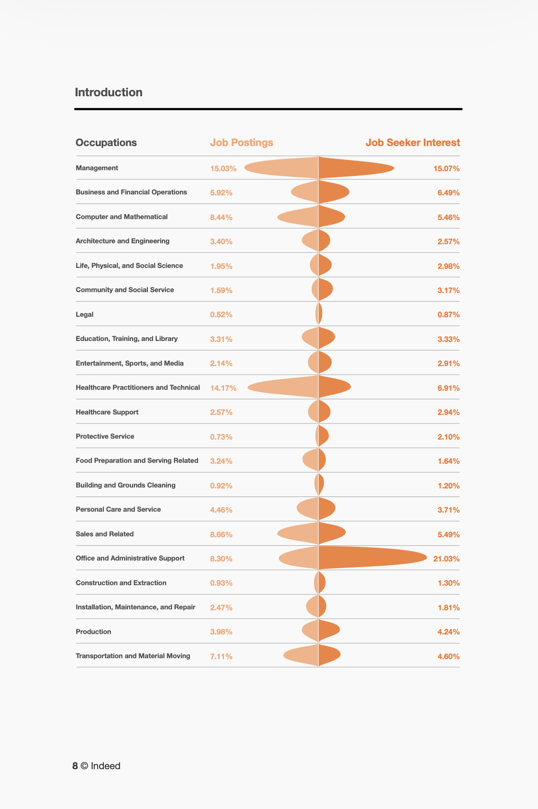Click the Introduction heading
Viewport: 538px width, 809px height.
click(108, 92)
